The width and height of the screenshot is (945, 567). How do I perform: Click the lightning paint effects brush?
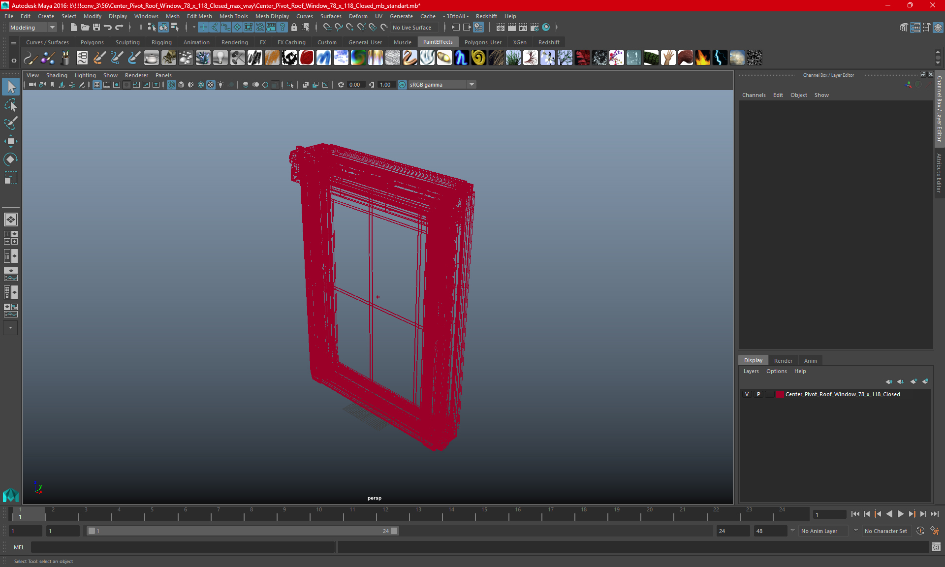[720, 58]
